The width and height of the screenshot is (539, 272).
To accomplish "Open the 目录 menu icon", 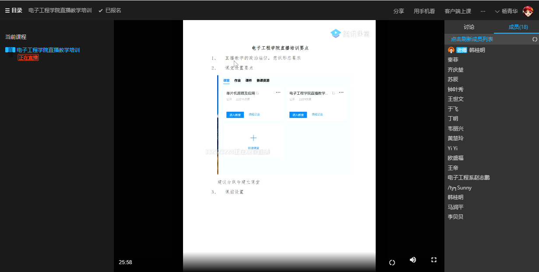I will click(x=7, y=10).
